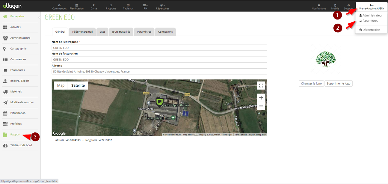388x184 pixels.
Task: Open Cartographie pin icon in sidebar
Action: (4, 49)
